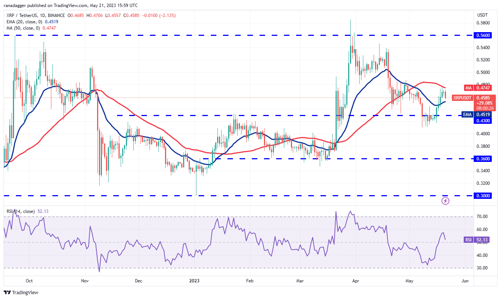Click the 0.5000 price axis label
Image resolution: width=501 pixels, height=299 pixels.
pyautogui.click(x=484, y=72)
